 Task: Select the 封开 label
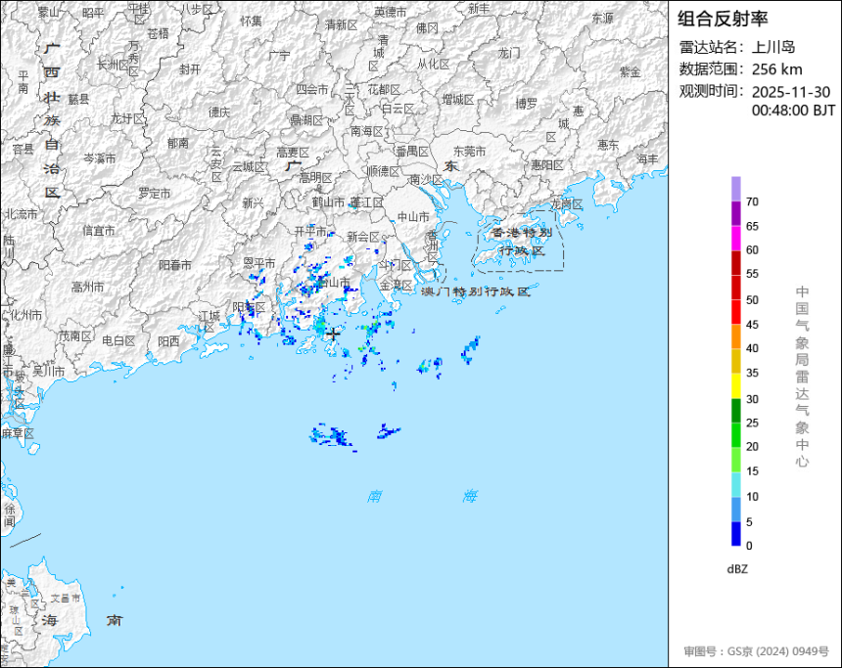tap(190, 69)
